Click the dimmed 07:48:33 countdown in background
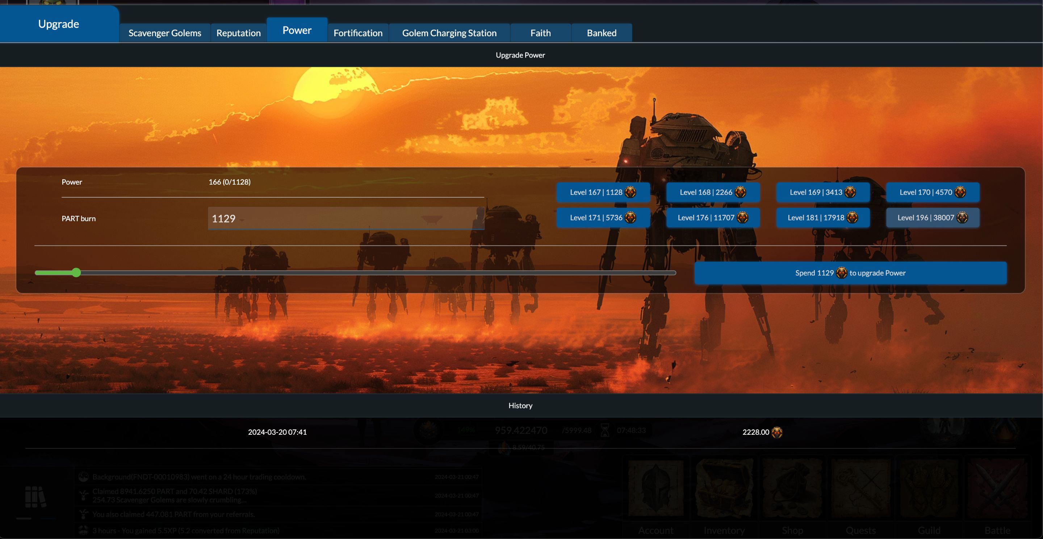The width and height of the screenshot is (1043, 539). tap(631, 430)
